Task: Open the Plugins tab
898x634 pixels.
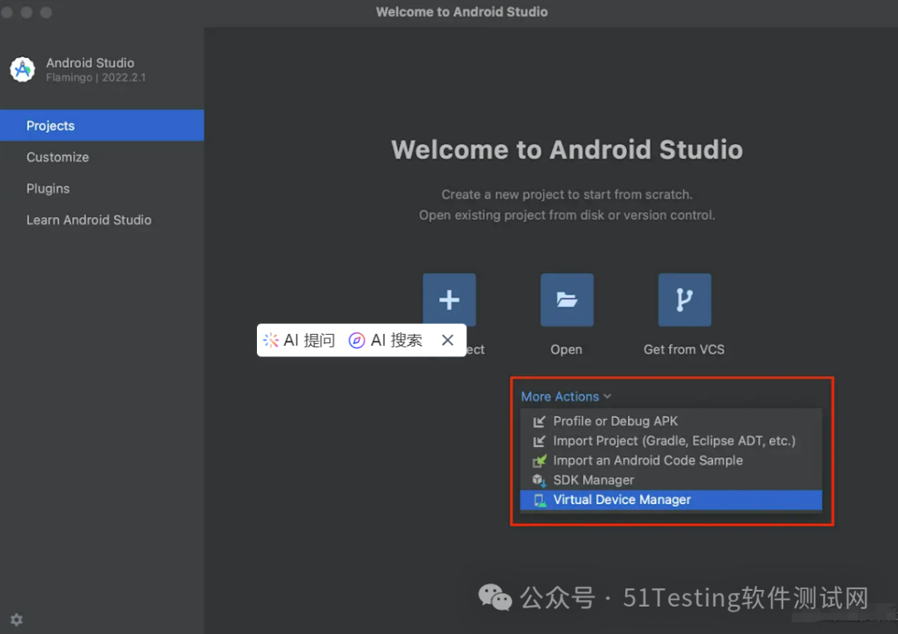Action: (x=102, y=189)
